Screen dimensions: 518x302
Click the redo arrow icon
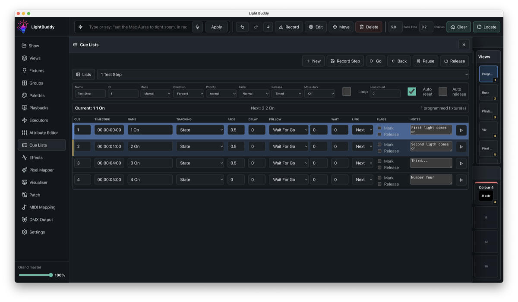tap(256, 27)
